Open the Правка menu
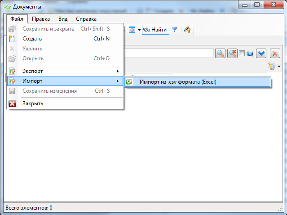This screenshot has width=287, height=215. tap(41, 19)
